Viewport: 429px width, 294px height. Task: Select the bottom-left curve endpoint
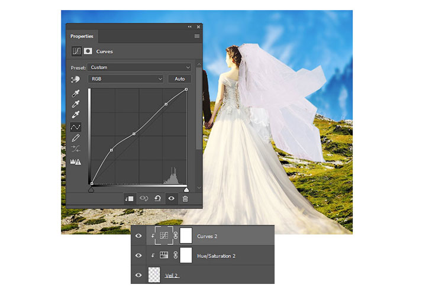pyautogui.click(x=92, y=183)
